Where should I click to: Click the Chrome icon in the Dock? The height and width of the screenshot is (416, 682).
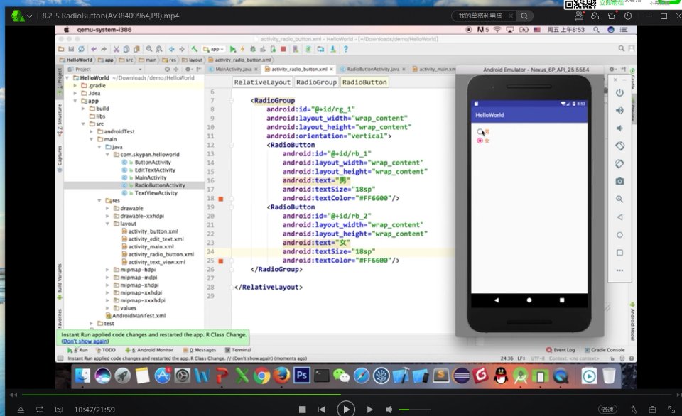[x=262, y=376]
